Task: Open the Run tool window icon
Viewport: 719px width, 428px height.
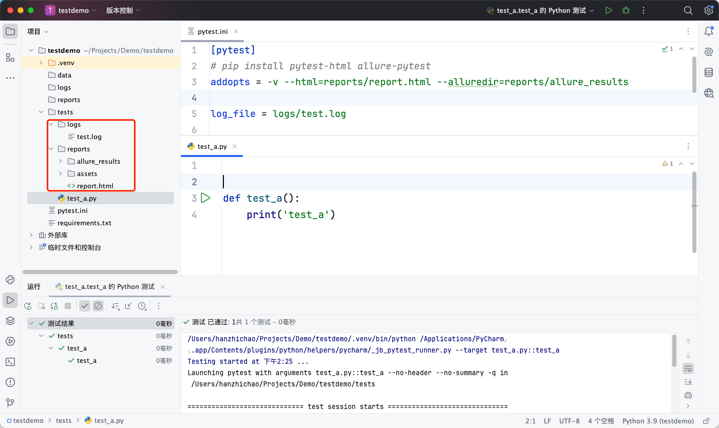Action: click(10, 300)
